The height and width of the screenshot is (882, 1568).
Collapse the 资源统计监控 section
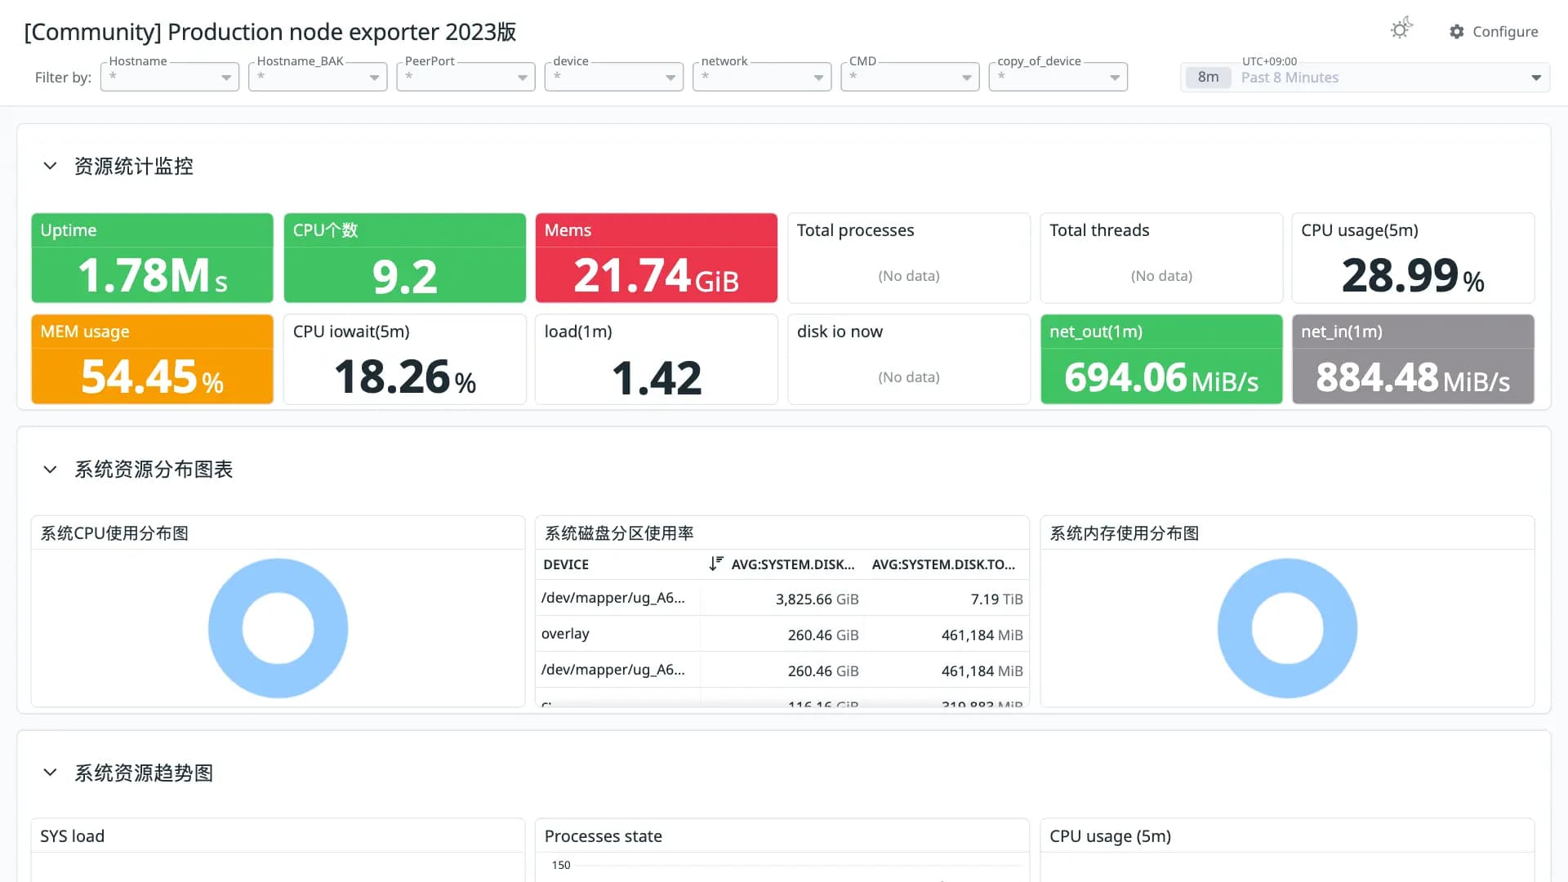50,166
